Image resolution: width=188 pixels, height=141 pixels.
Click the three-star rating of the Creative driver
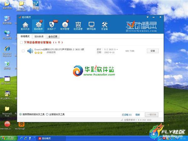coord(38,53)
